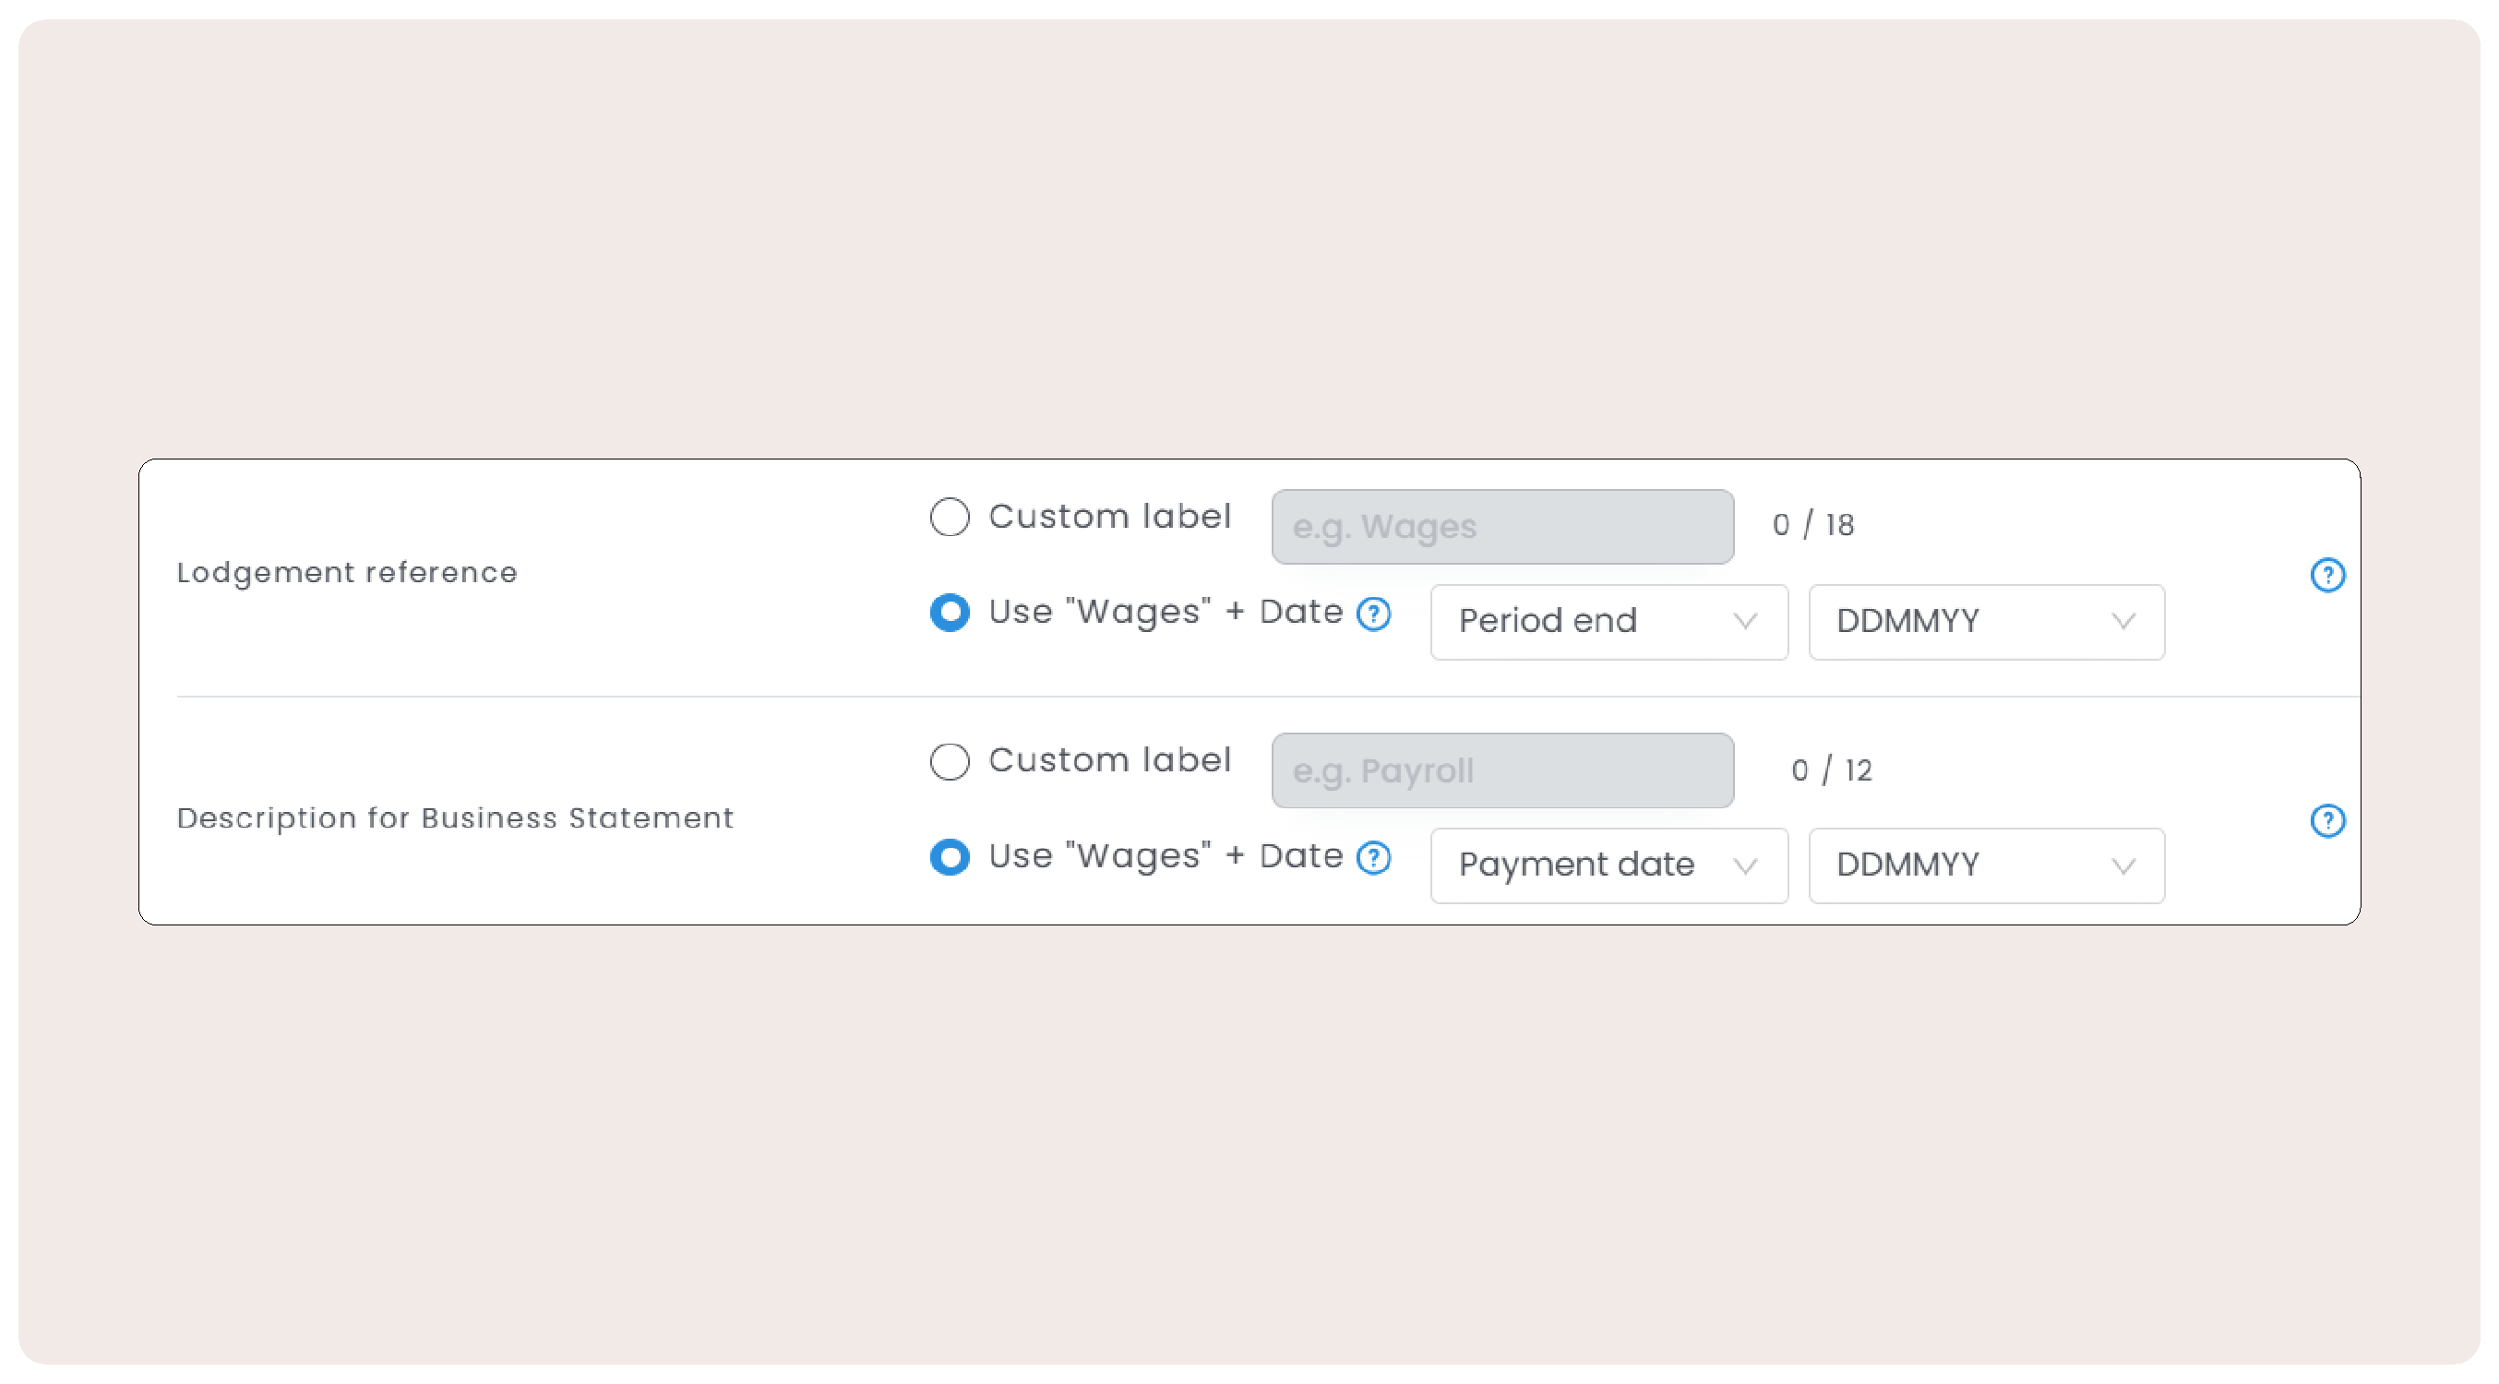2499x1384 pixels.
Task: Click chevron arrow on Payment date dropdown
Action: click(x=1744, y=866)
